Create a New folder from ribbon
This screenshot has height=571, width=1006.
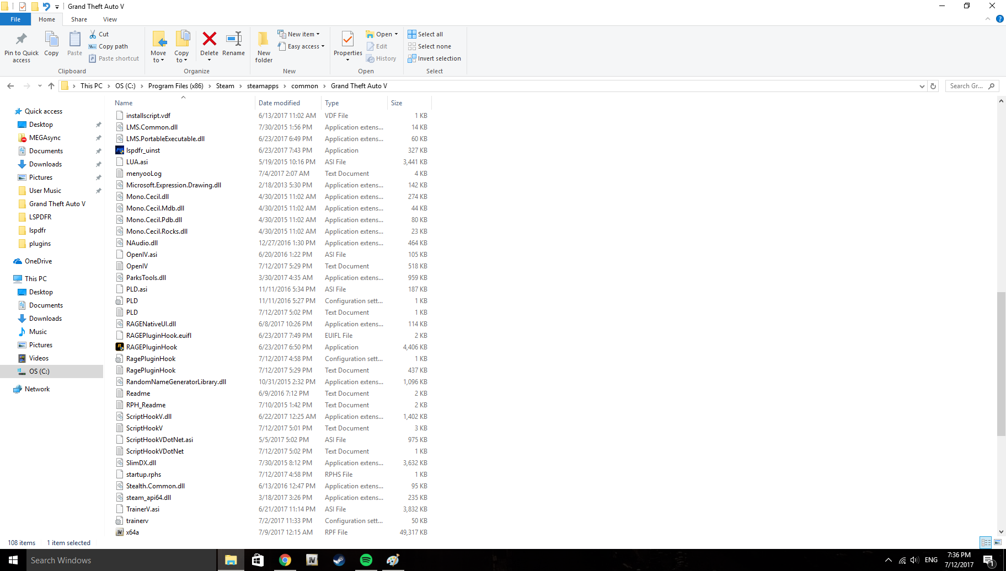(264, 46)
